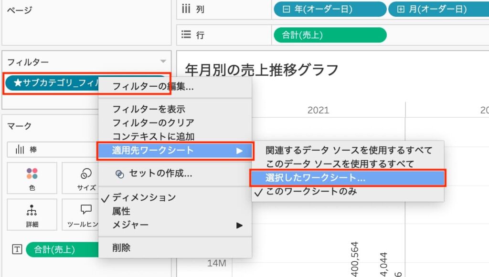The image size is (489, 277).
Task: Click the text label icon beside 合計(売上)
Action: point(16,249)
